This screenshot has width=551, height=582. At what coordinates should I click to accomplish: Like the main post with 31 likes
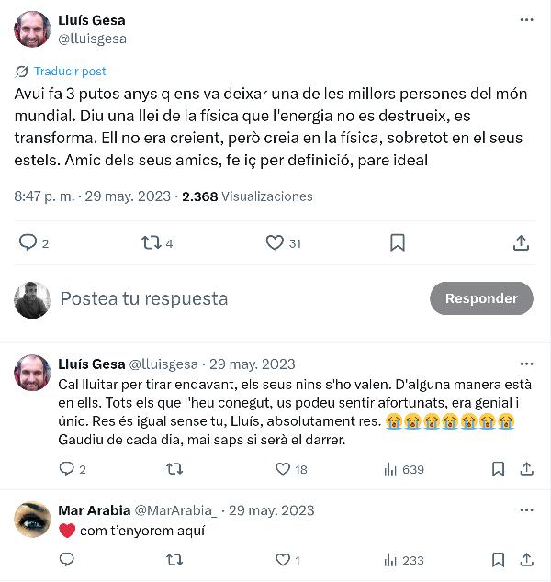[x=275, y=242]
